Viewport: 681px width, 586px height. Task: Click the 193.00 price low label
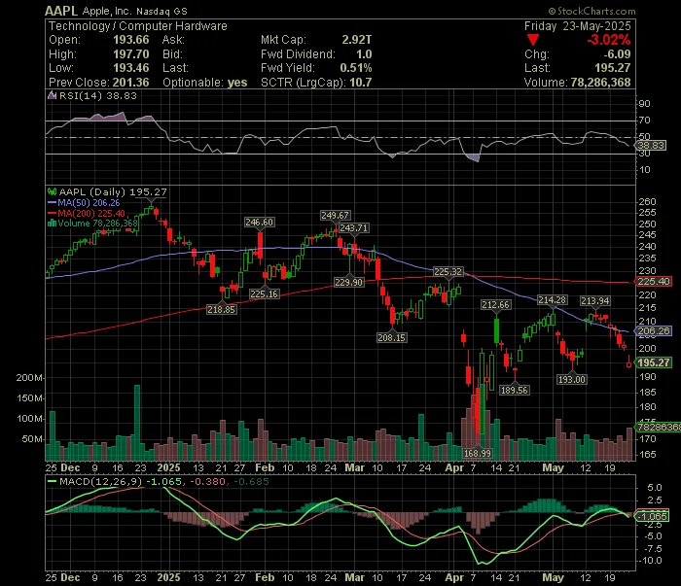click(x=572, y=380)
